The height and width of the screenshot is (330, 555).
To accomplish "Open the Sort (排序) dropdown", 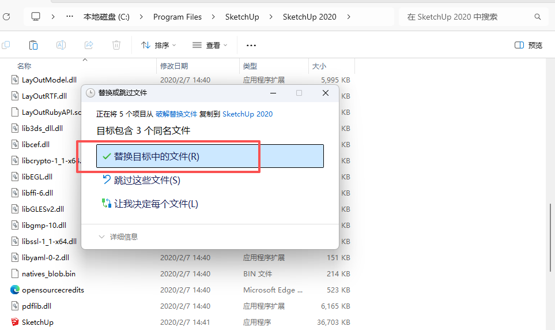I will point(158,45).
